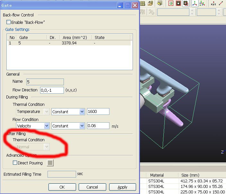Image resolution: width=226 pixels, height=194 pixels.
Task: Click the temperature value field 1600
Action: pyautogui.click(x=98, y=112)
